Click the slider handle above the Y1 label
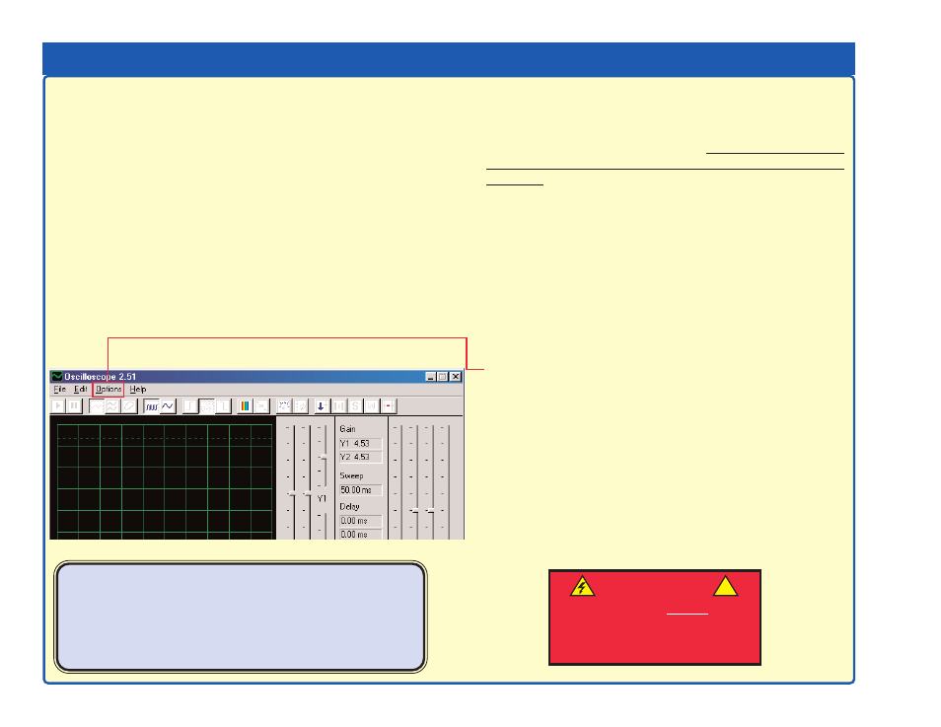Screen dimensions: 941x727 click(x=322, y=456)
